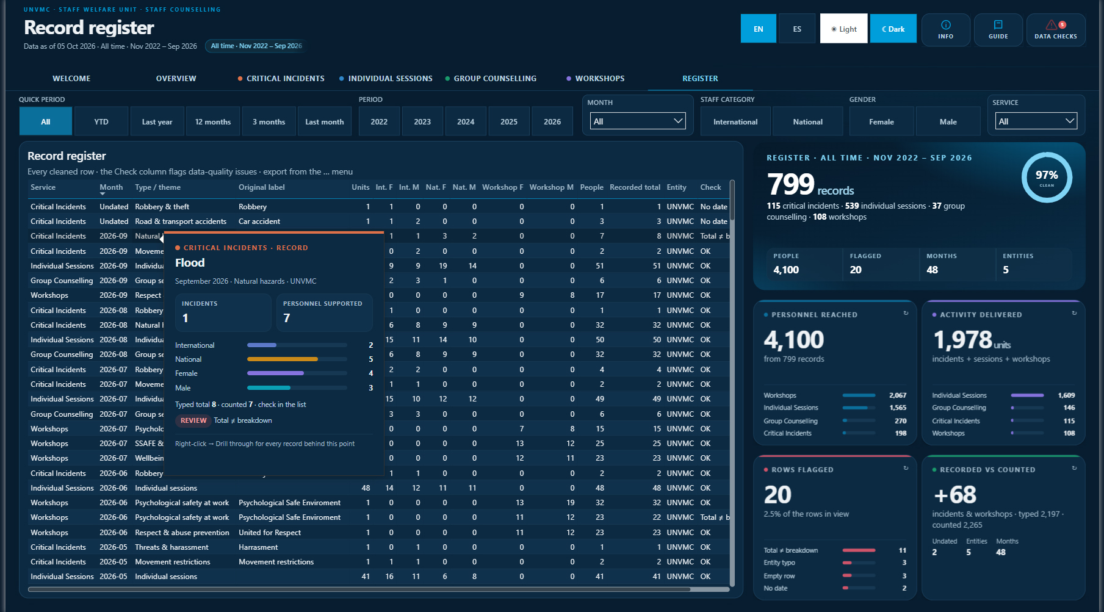Open the MONTH dropdown
The height and width of the screenshot is (612, 1104).
tap(637, 121)
